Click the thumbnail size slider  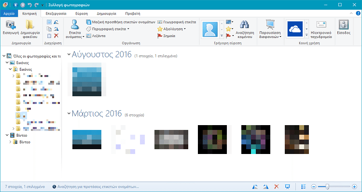pyautogui.click(x=327, y=187)
